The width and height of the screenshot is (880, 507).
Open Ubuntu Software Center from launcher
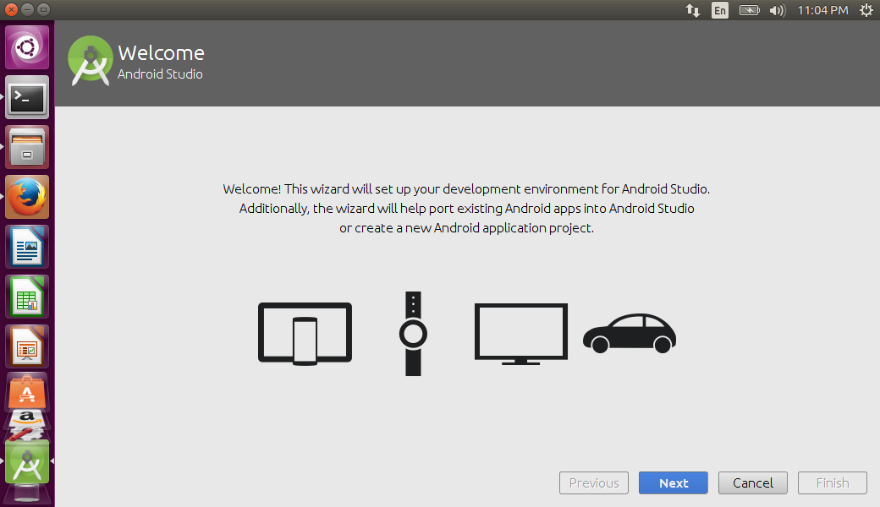27,391
